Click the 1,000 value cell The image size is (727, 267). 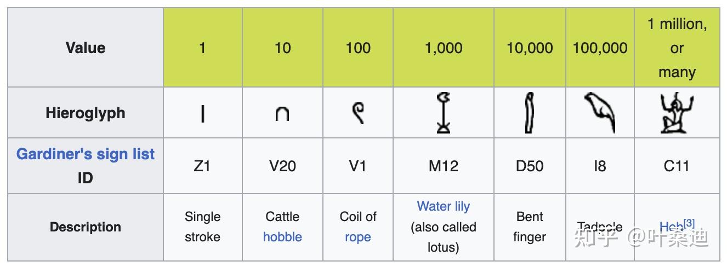click(443, 48)
